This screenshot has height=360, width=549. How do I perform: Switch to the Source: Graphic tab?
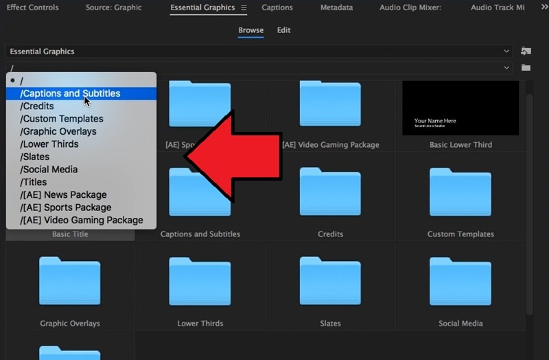pyautogui.click(x=113, y=8)
